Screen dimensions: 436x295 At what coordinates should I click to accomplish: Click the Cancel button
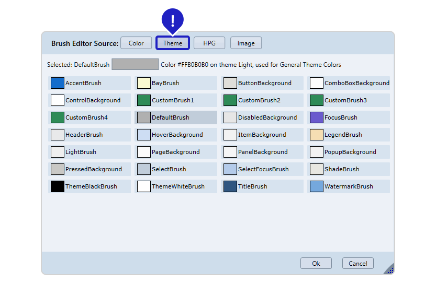[357, 263]
